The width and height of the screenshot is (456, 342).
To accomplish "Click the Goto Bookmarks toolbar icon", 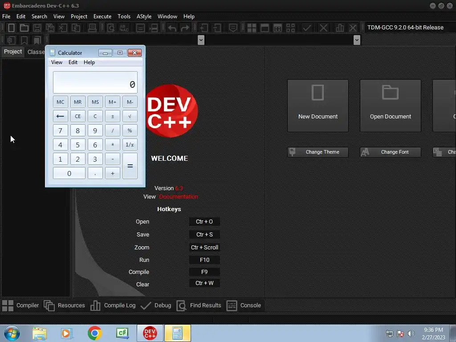I will 37,40.
